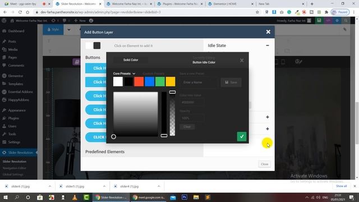359x202 pixels.
Task: Click the opacity slider handle
Action: [172, 92]
